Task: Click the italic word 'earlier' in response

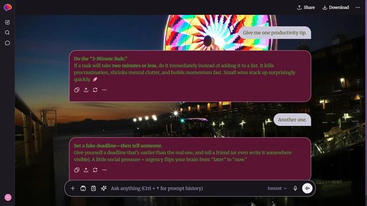Action: (148, 153)
